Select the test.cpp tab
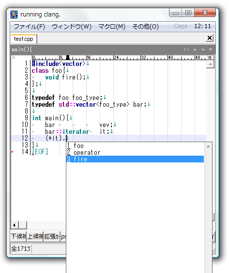The height and width of the screenshot is (273, 229). [x=23, y=39]
